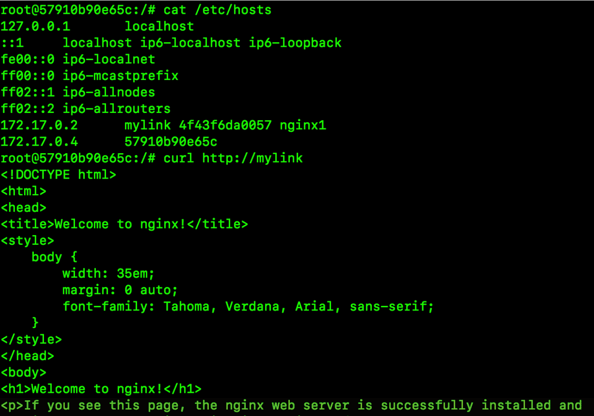Click the http://mylink URL in curl command
This screenshot has width=594, height=416.
252,158
